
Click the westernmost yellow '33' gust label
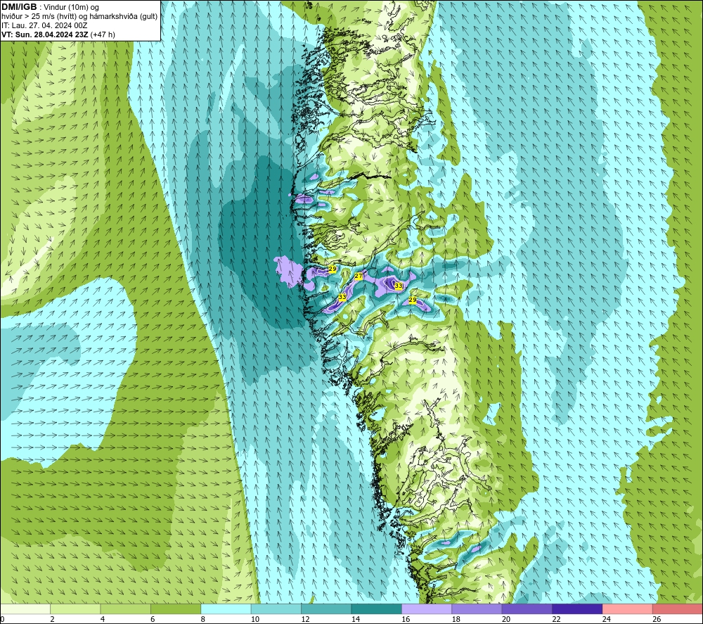[342, 297]
